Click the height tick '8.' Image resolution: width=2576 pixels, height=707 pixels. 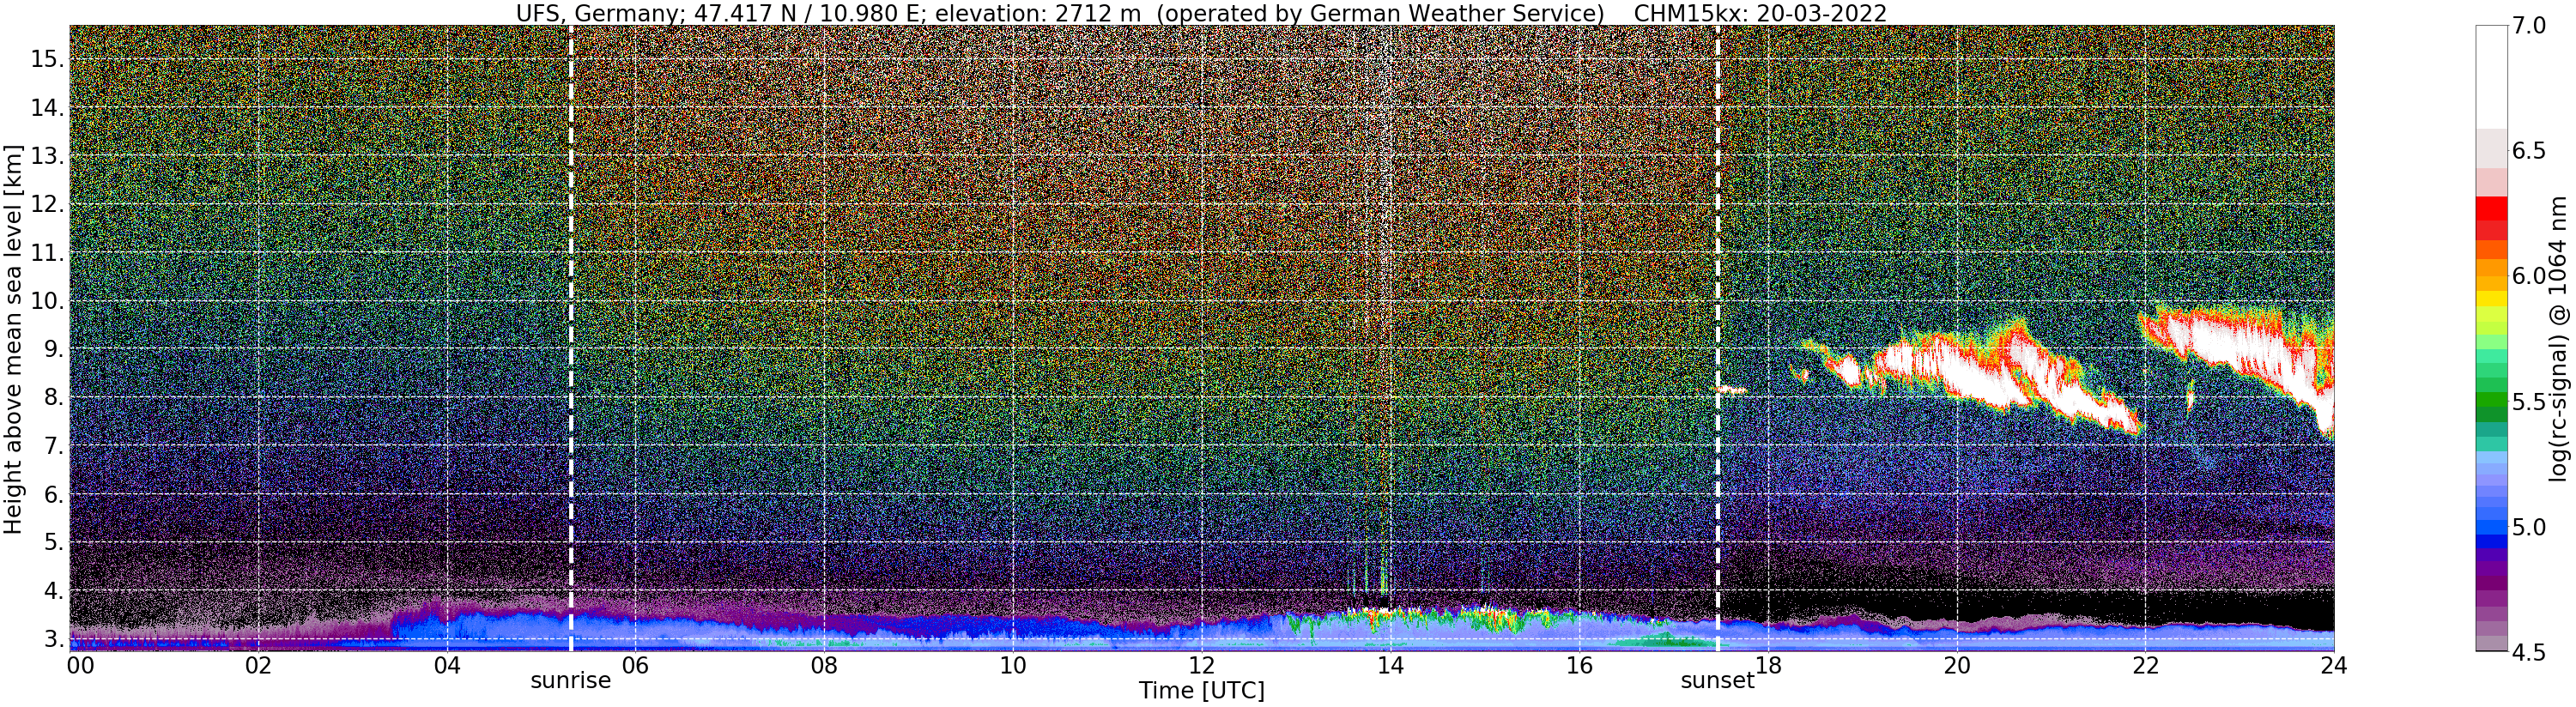[53, 398]
